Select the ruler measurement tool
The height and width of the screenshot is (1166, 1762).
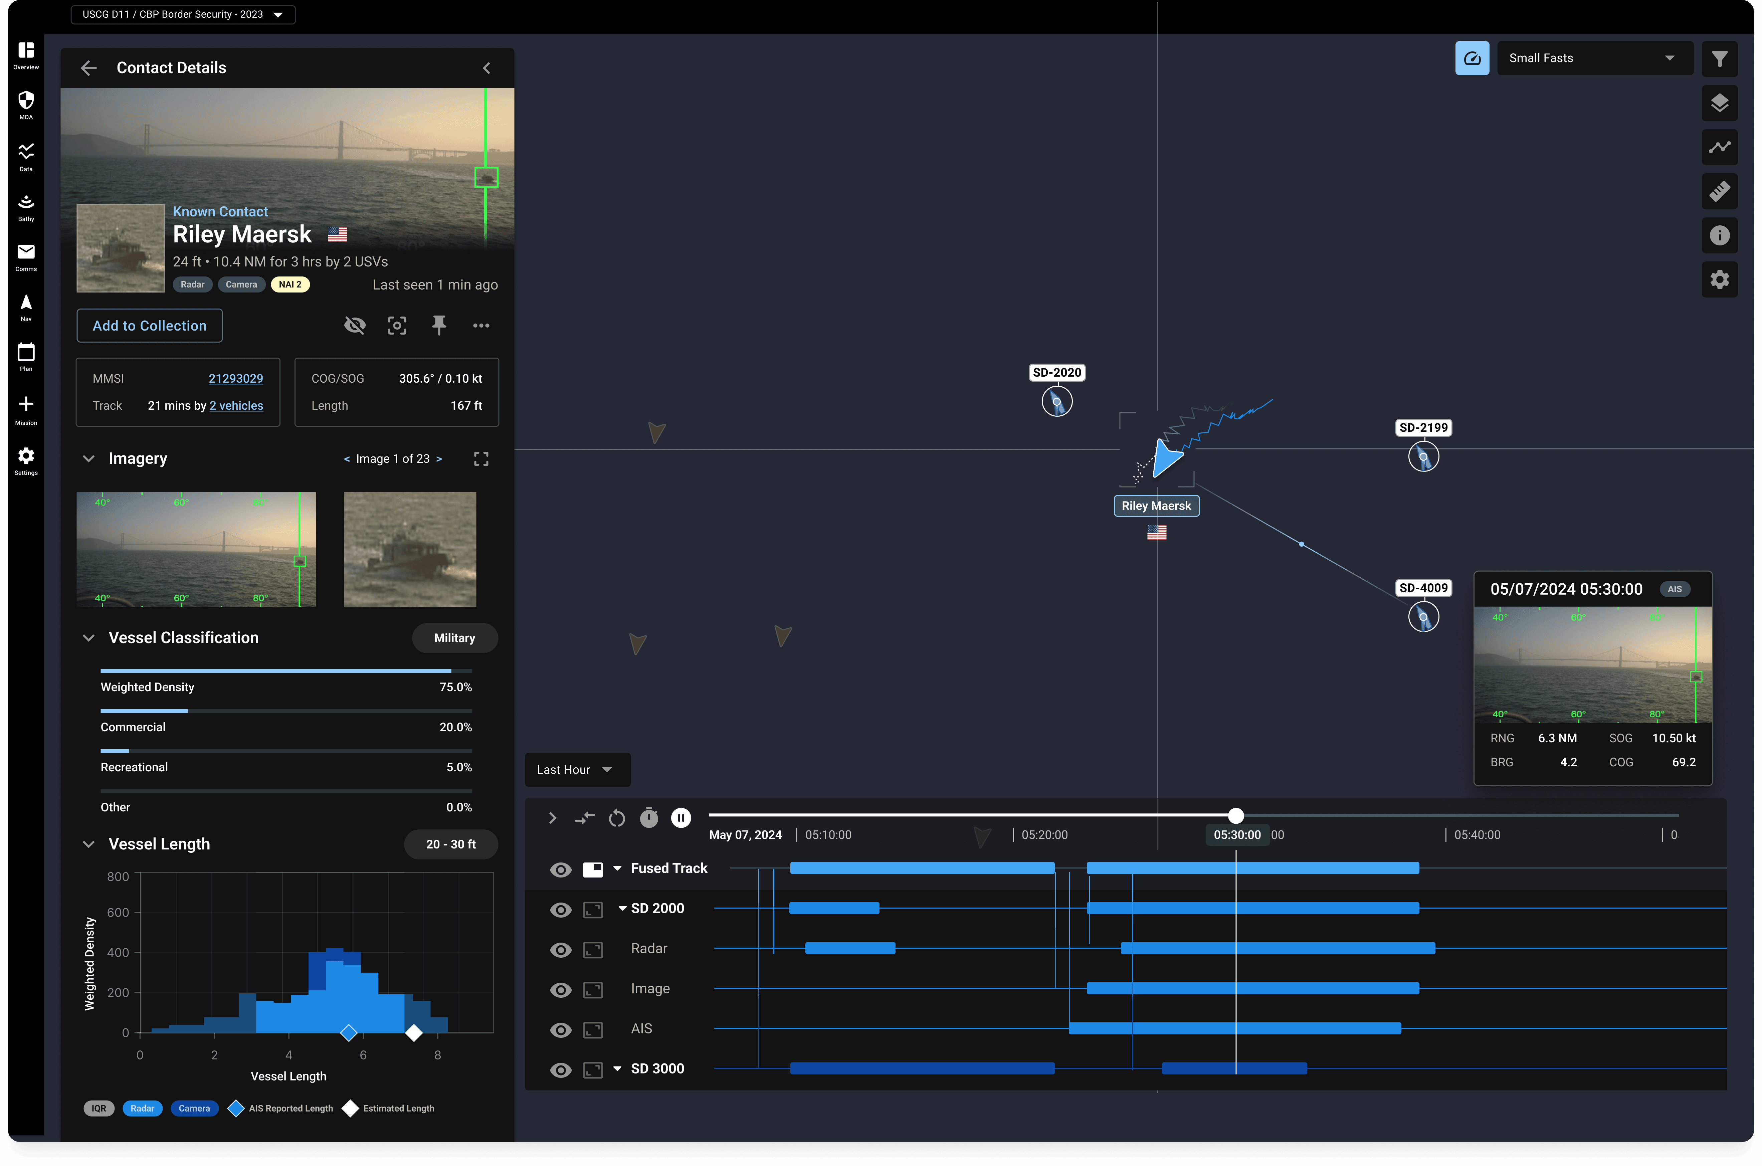(x=1719, y=191)
